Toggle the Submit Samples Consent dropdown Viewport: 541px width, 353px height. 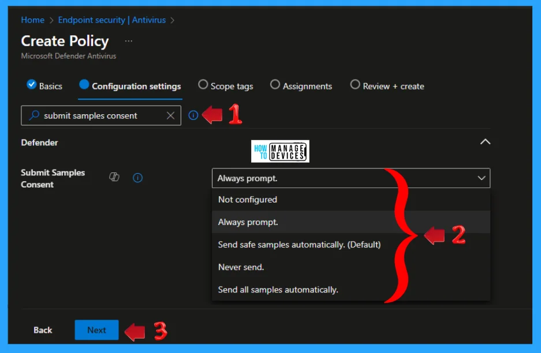(351, 178)
